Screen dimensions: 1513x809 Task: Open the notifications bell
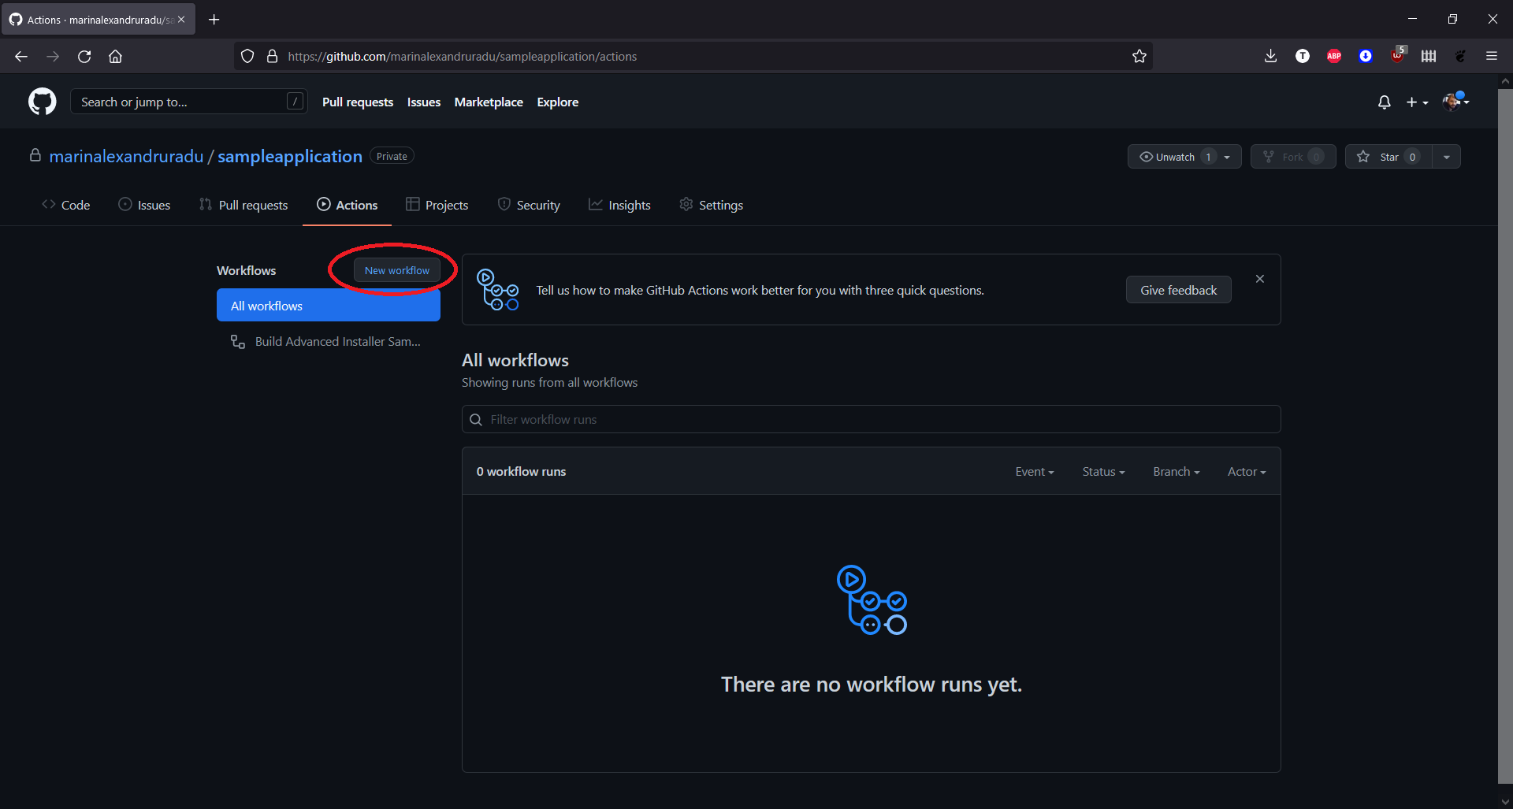click(1384, 102)
